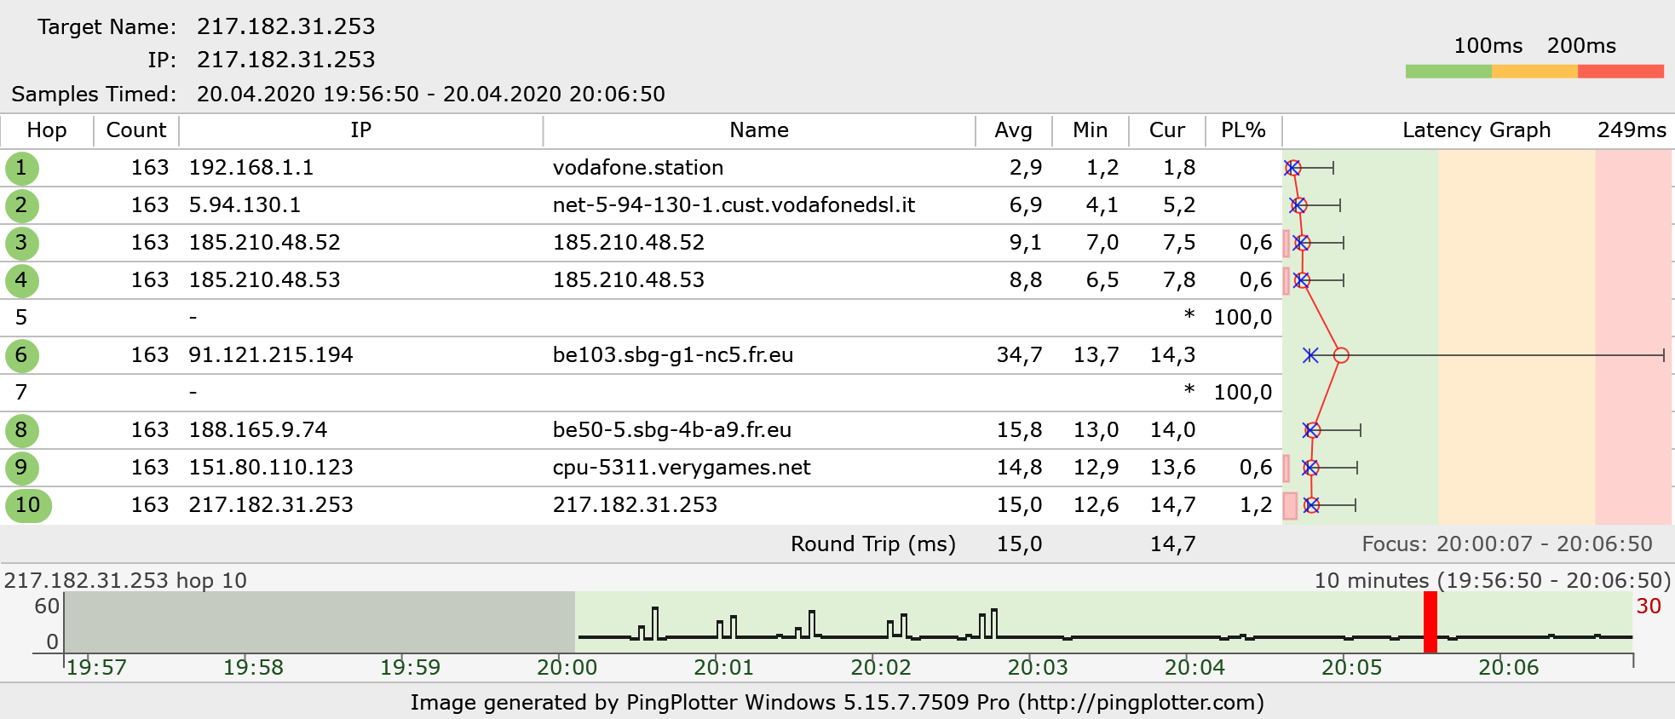
Task: Click the red packet loss bar in timeline
Action: tap(1430, 622)
